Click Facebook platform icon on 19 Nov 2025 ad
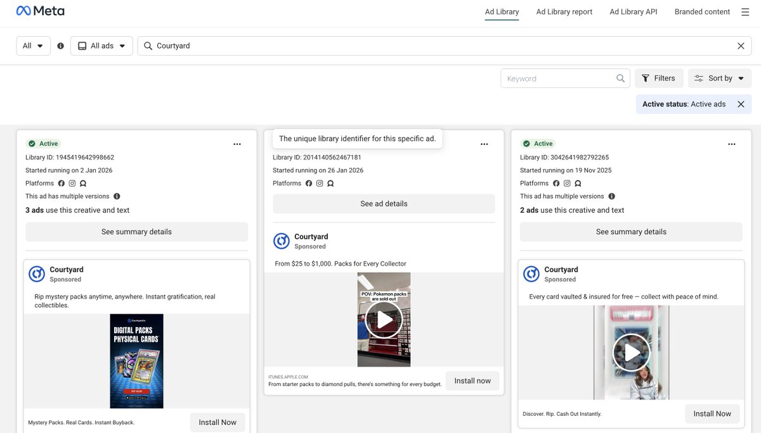This screenshot has width=761, height=433. 556,184
